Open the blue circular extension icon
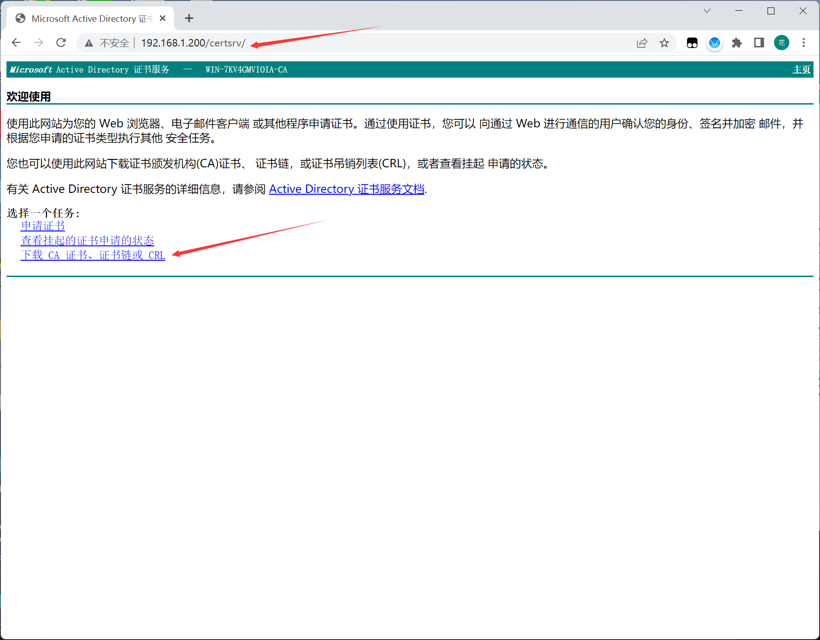 pyautogui.click(x=715, y=43)
